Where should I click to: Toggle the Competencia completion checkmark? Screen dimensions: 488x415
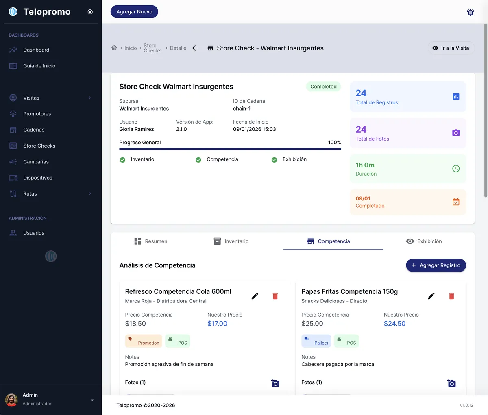tap(198, 160)
